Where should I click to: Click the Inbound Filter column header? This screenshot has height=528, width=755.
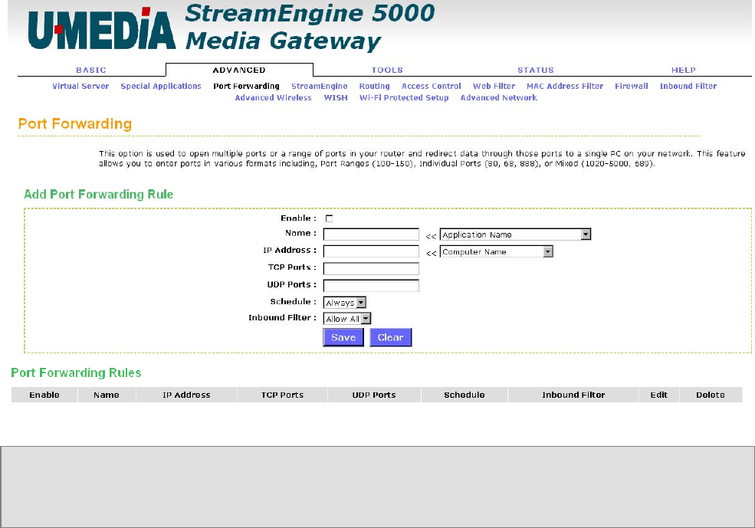573,395
